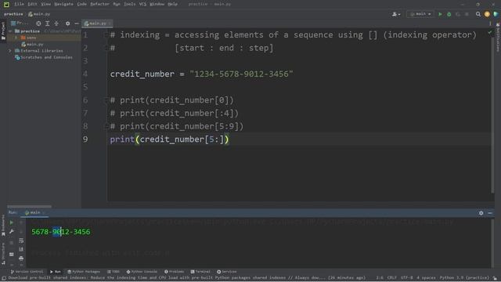The width and height of the screenshot is (501, 282).
Task: Open the File menu
Action: click(19, 4)
